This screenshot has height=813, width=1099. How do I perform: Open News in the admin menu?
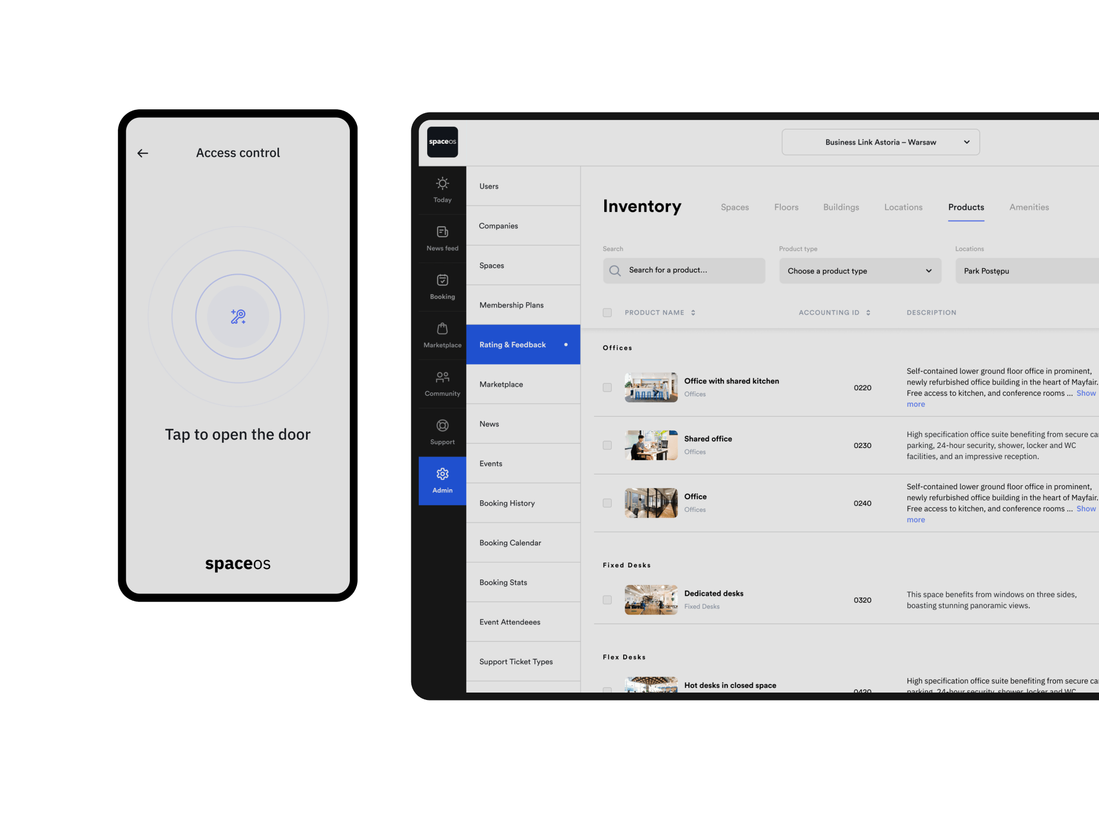point(523,424)
